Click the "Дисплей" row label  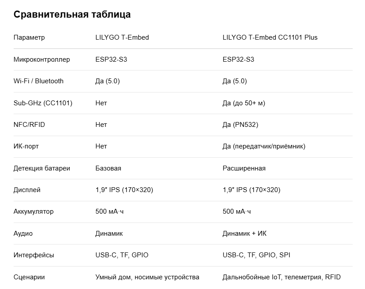[27, 190]
